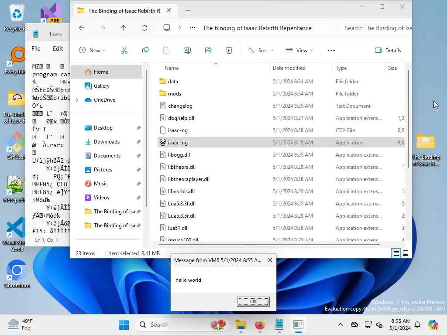Open Documents in the navigation pane
447x335 pixels.
pyautogui.click(x=107, y=156)
